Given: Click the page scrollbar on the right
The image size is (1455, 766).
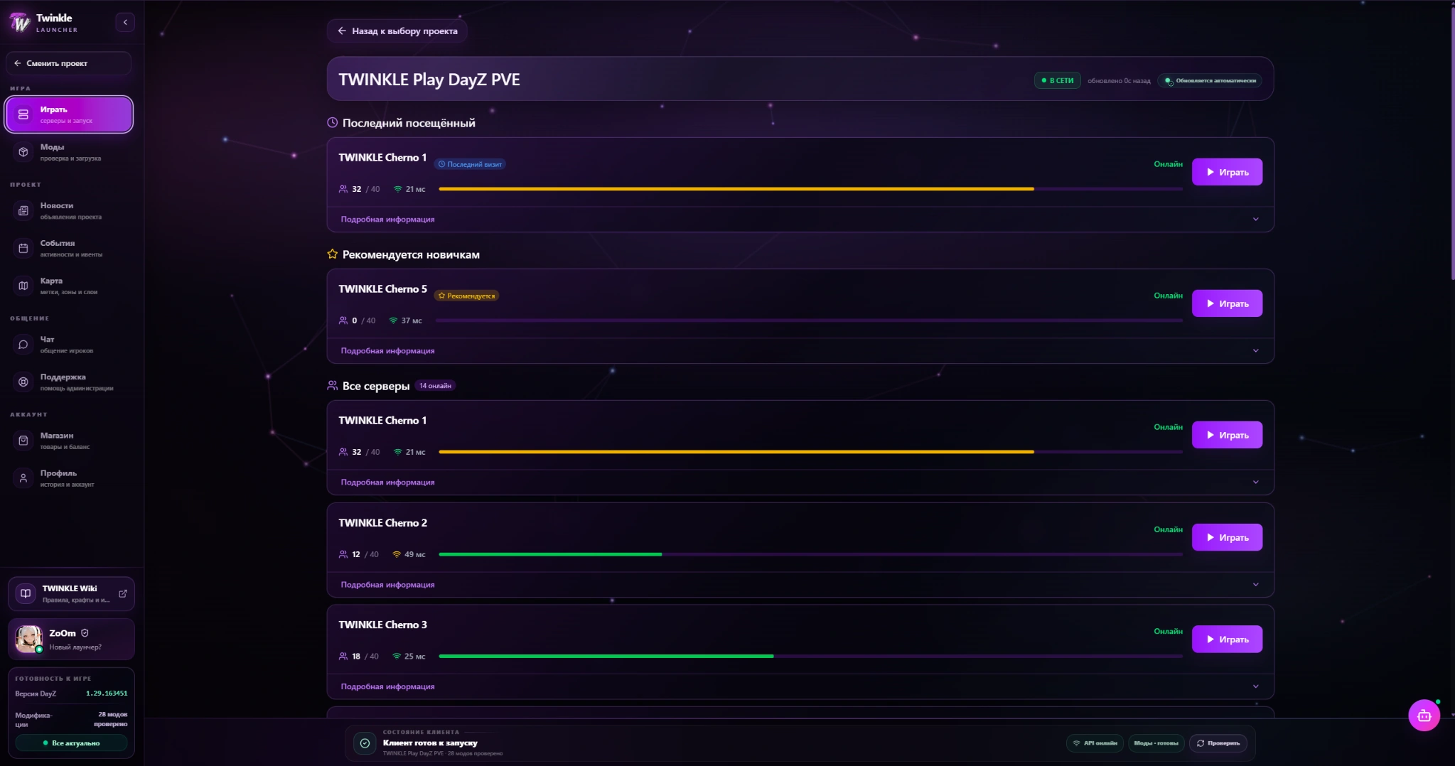Looking at the screenshot, I should tap(1451, 142).
